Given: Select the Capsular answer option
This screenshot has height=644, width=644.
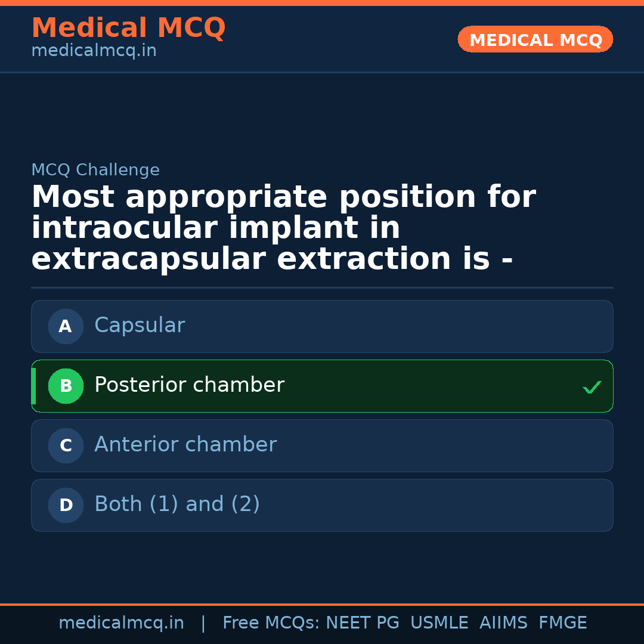Looking at the screenshot, I should pyautogui.click(x=322, y=326).
